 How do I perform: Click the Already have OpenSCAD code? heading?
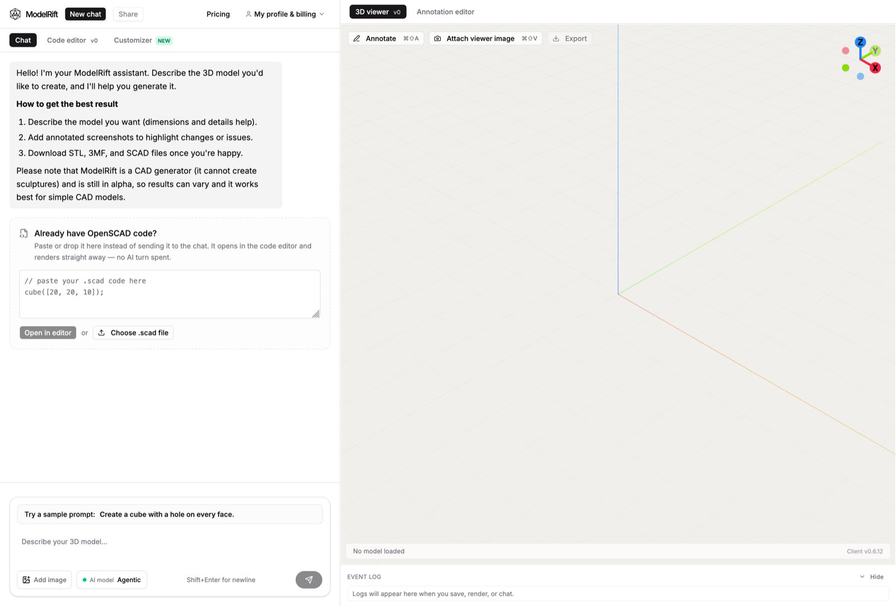point(95,234)
